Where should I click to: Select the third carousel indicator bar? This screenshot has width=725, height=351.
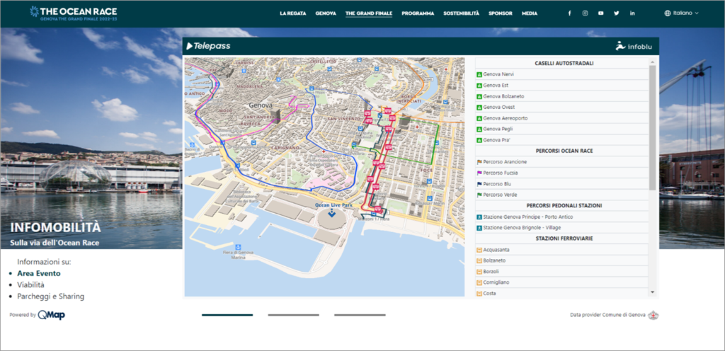(x=360, y=315)
